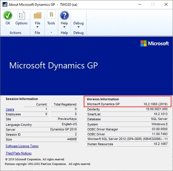Click the File folder icon

[38, 15]
